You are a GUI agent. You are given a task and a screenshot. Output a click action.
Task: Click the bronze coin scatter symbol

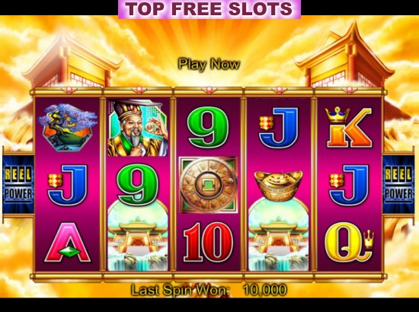(x=208, y=185)
